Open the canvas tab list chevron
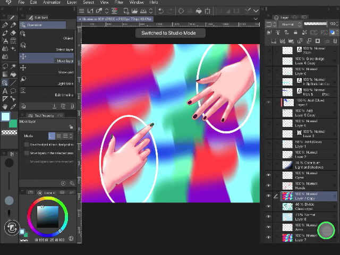This screenshot has width=340, height=255. coord(256,19)
